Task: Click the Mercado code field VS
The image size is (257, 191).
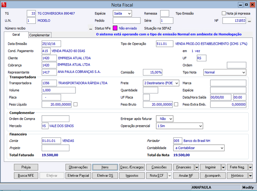Action: (45, 126)
